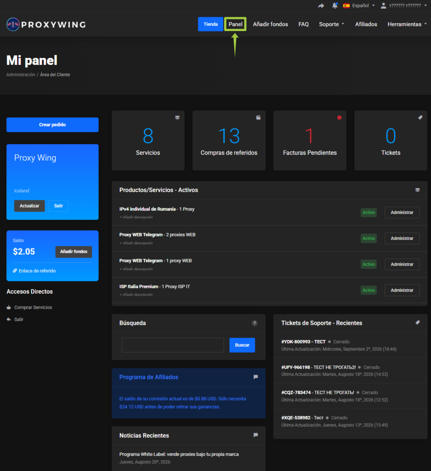This screenshot has width=431, height=471.
Task: Expand the Herramientas menu dropdown
Action: pos(407,24)
